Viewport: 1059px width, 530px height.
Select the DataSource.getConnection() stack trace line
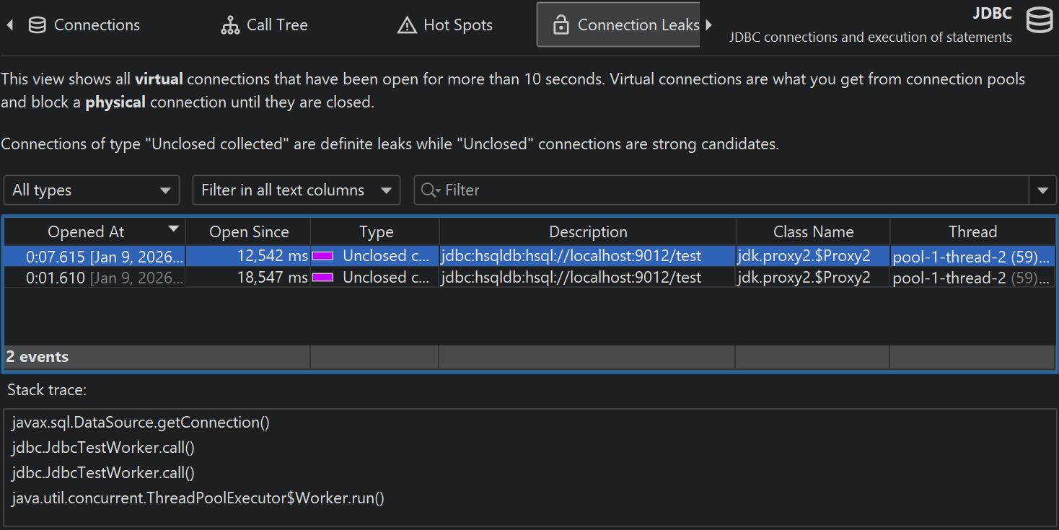[141, 423]
